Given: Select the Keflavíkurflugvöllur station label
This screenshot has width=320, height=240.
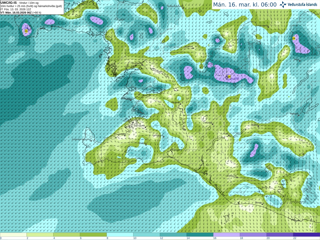Looking at the screenshot, I should (x=81, y=139).
